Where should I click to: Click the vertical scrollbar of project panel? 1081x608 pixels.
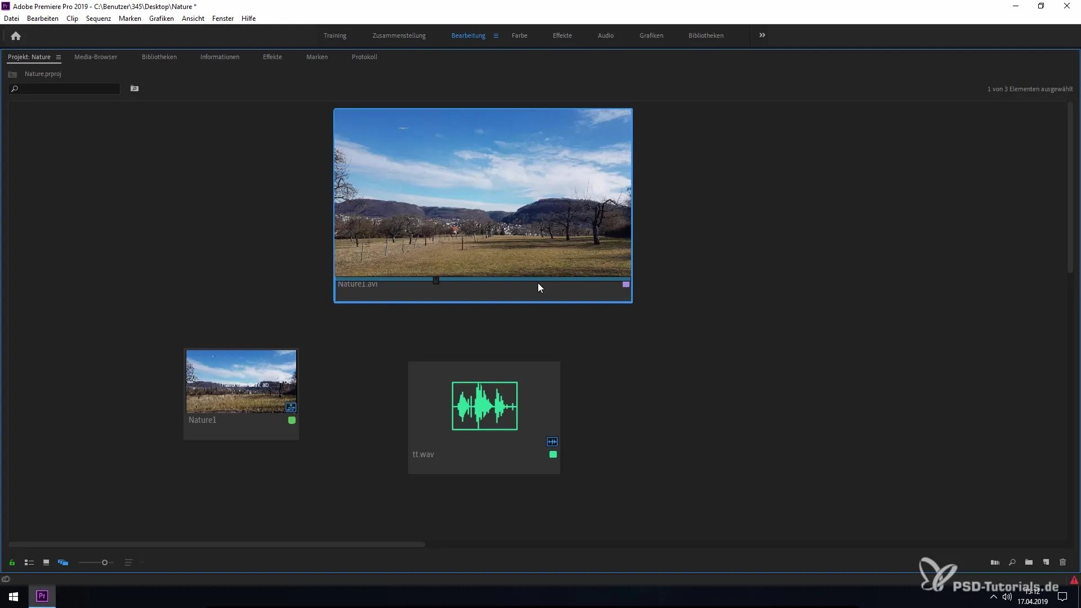(1070, 187)
